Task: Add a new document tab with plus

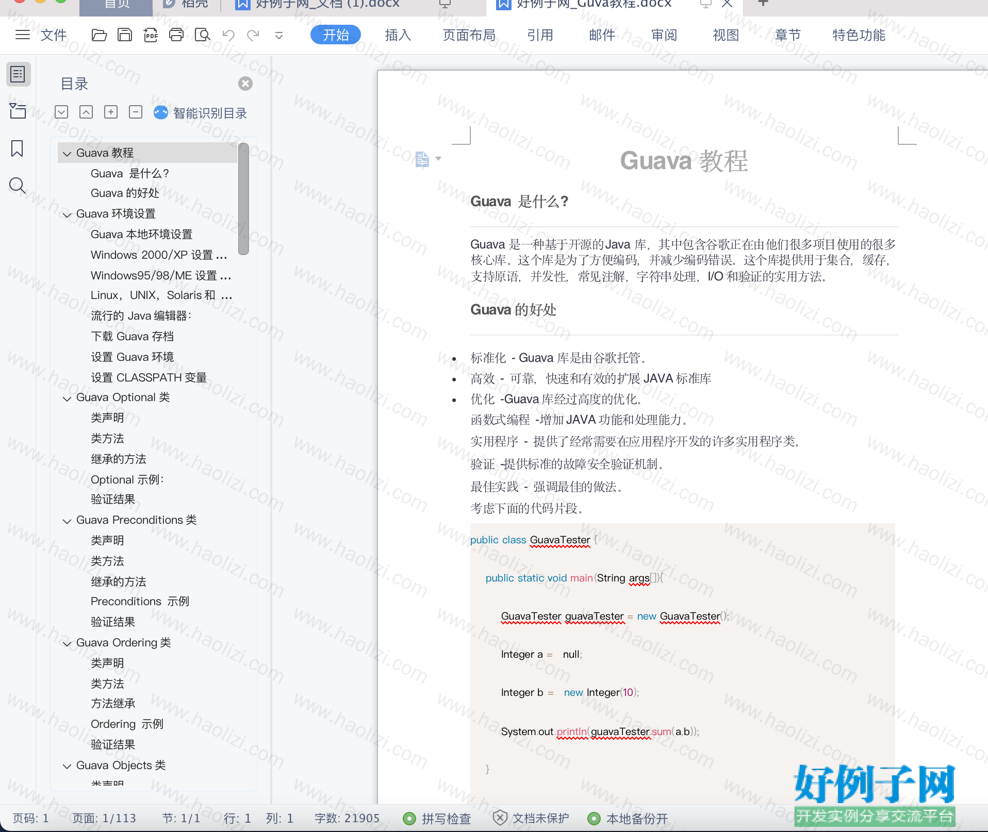Action: pos(763,3)
